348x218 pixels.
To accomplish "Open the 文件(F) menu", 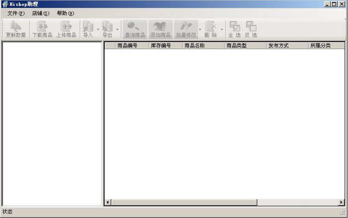I will (15, 13).
